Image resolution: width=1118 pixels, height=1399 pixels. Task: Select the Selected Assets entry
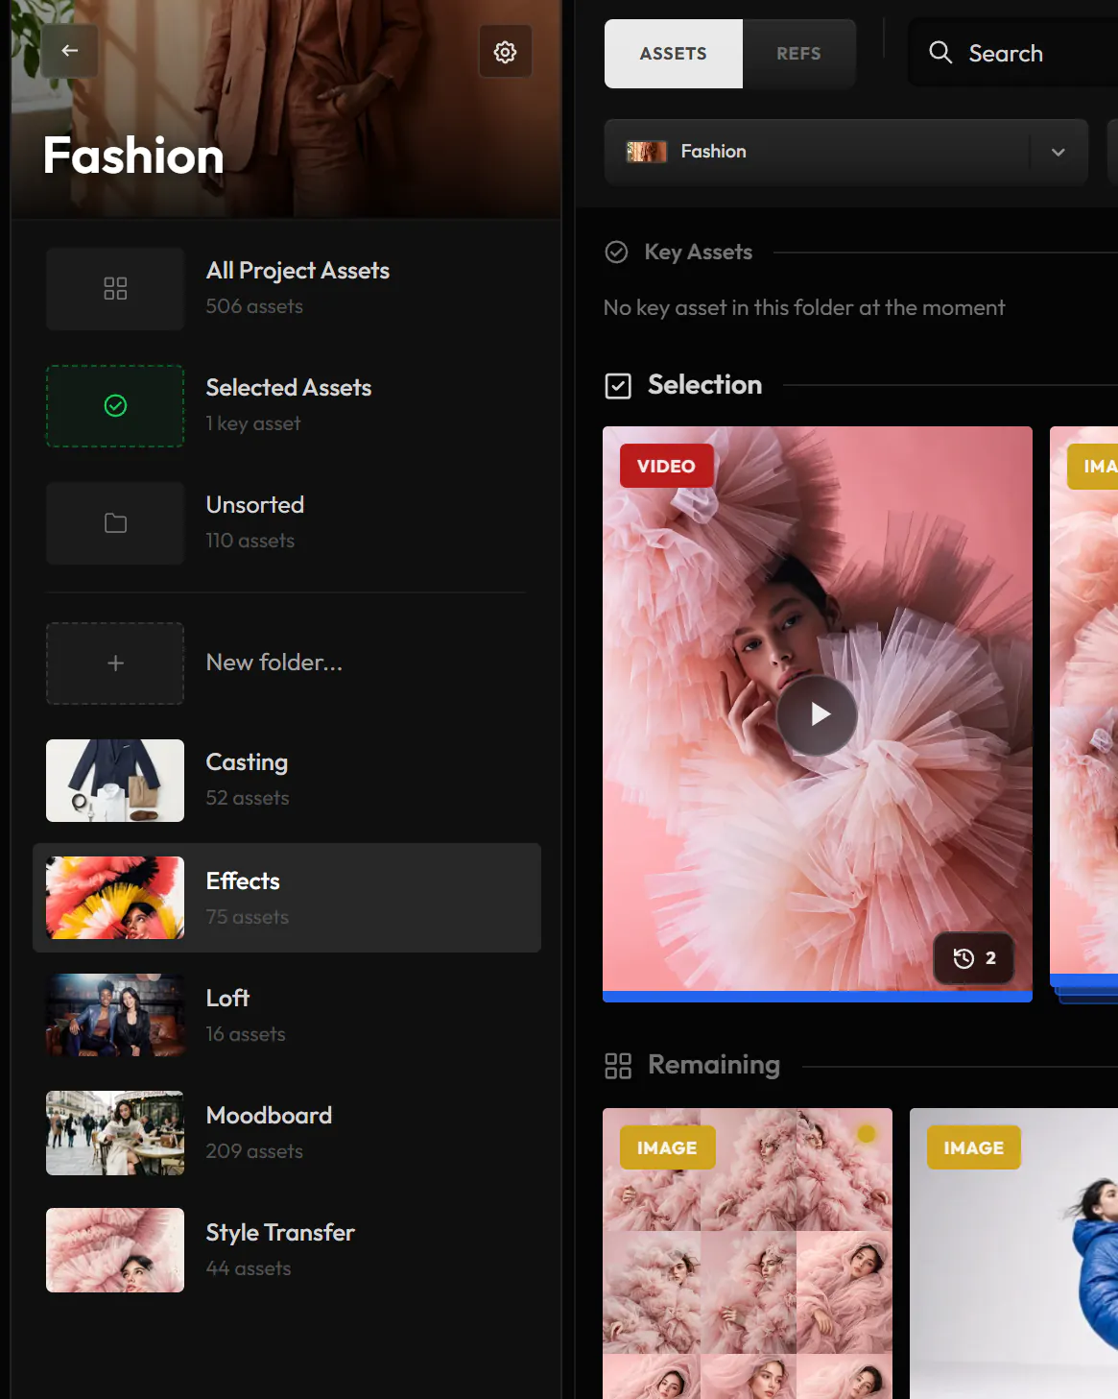click(287, 406)
